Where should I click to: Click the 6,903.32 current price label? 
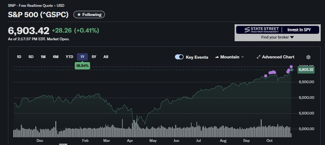pyautogui.click(x=305, y=70)
